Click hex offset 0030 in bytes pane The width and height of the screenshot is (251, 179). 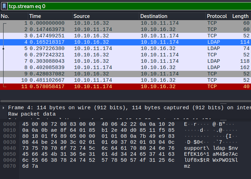pos(10,142)
